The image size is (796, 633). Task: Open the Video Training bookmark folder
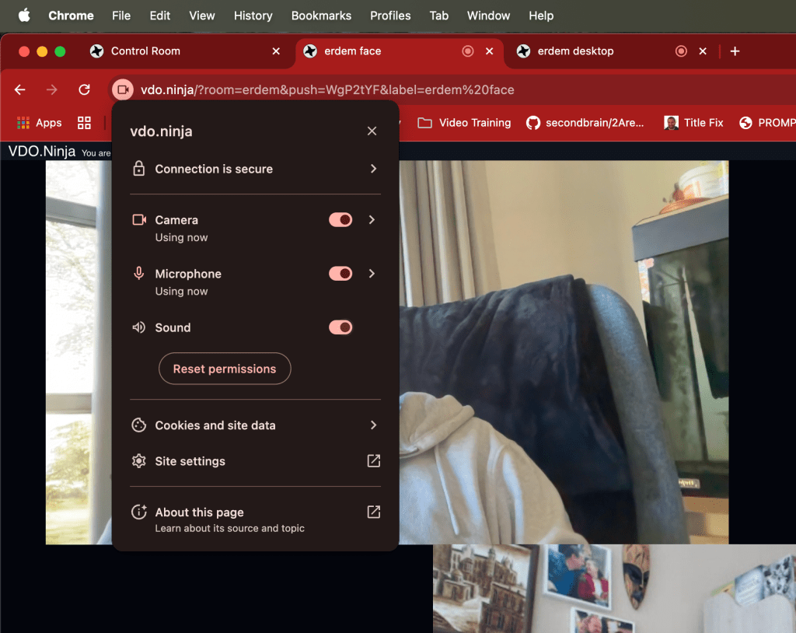(x=464, y=123)
